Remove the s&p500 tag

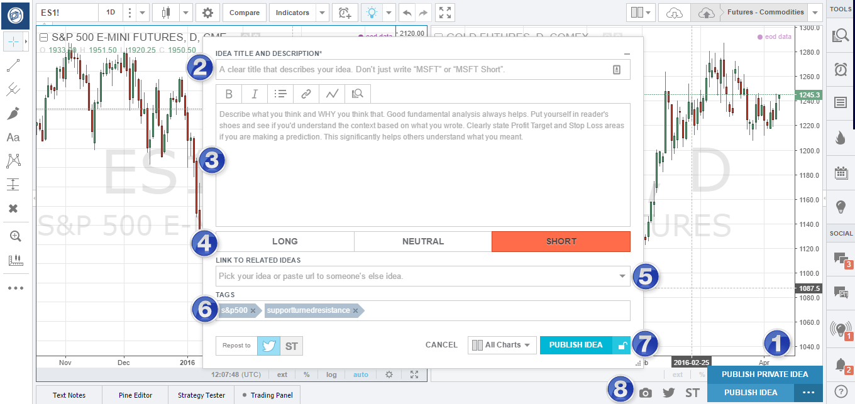(x=253, y=310)
